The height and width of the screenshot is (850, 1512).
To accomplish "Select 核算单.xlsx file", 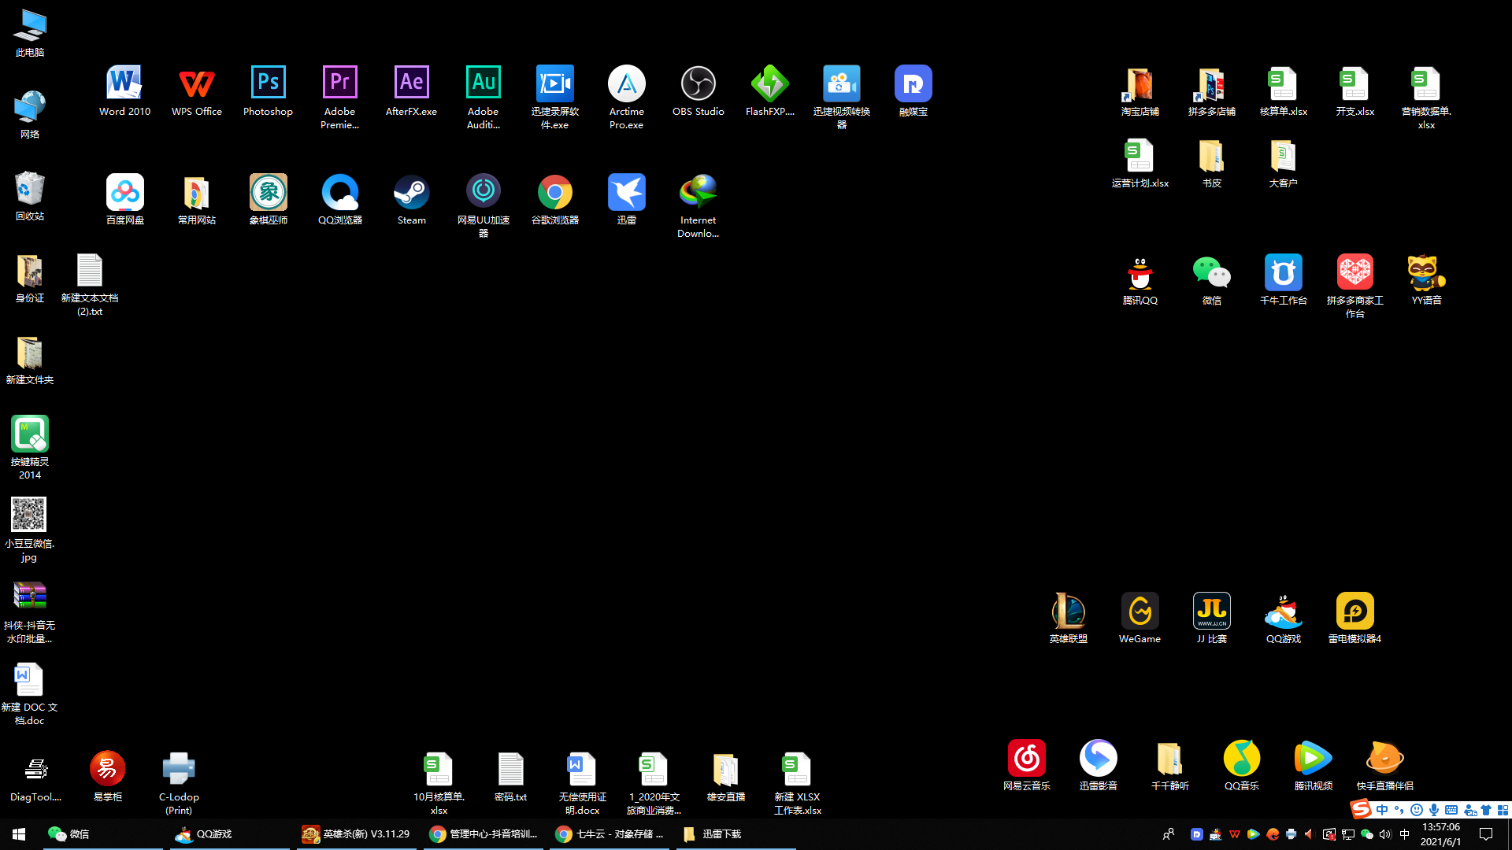I will coord(1283,91).
